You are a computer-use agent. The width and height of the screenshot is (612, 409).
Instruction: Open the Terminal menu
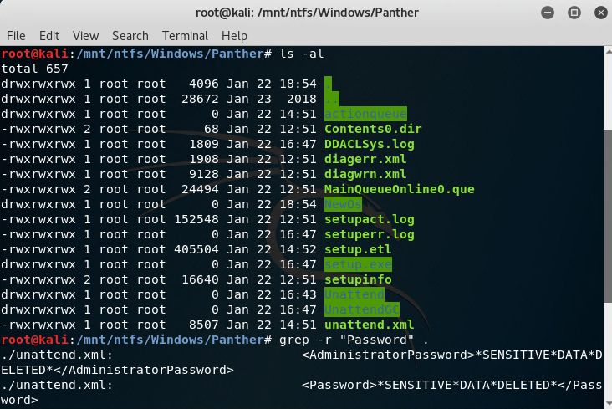click(185, 36)
